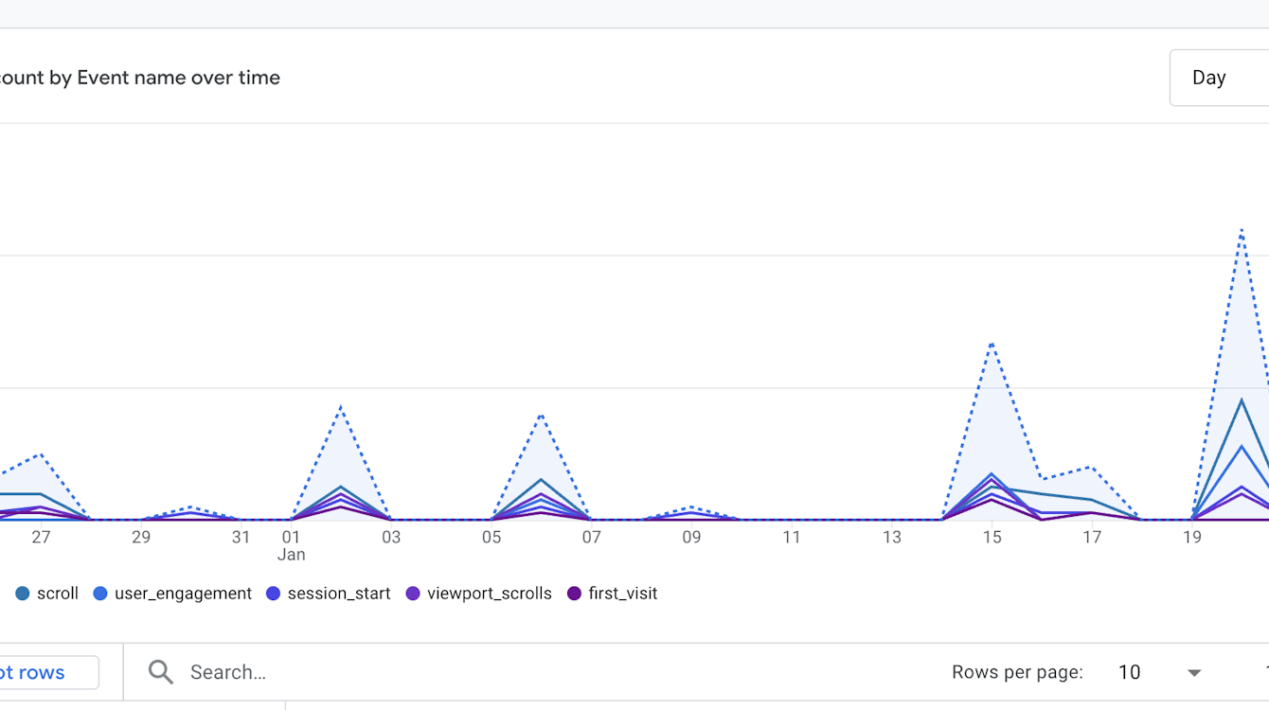
Task: Expand the Rows per page arrow
Action: (1194, 673)
